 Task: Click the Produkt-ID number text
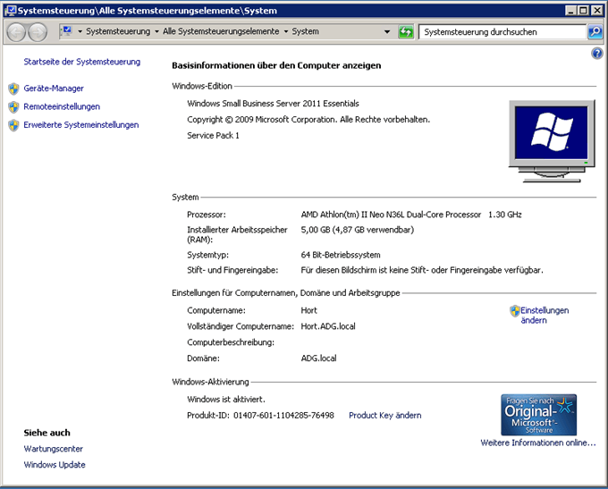[283, 416]
